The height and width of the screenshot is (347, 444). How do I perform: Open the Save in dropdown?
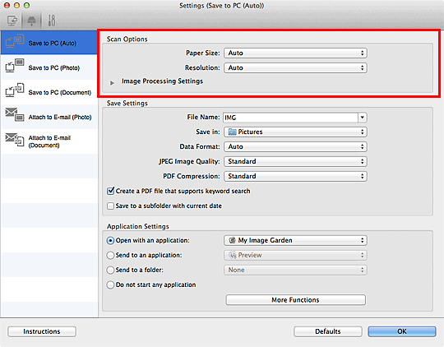click(x=295, y=132)
